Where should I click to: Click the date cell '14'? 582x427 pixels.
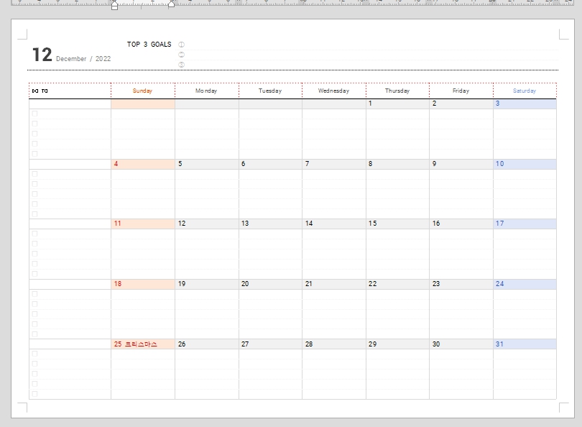tap(334, 224)
